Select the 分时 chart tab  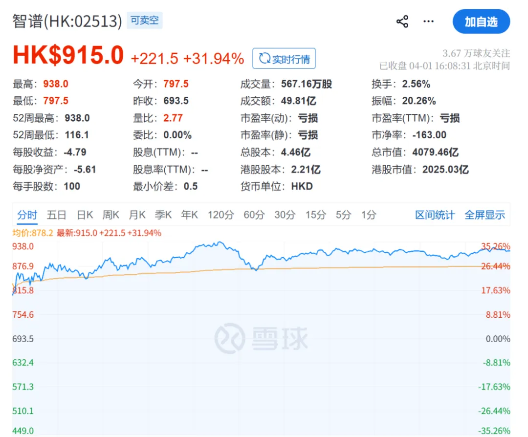click(27, 215)
